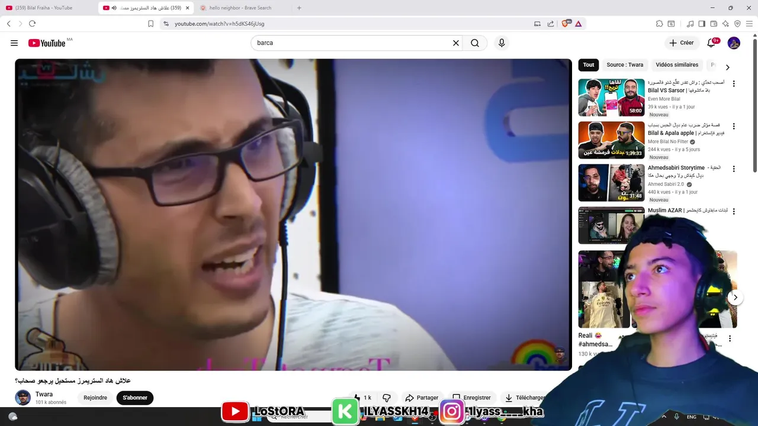View site information in the address bar

(166, 24)
